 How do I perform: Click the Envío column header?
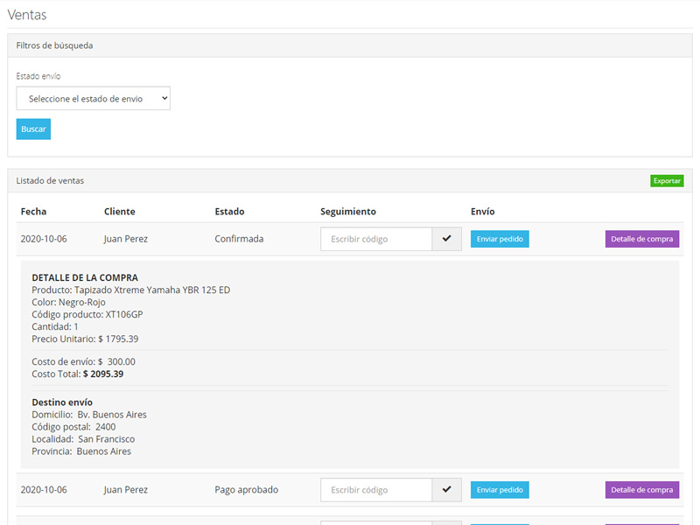click(482, 212)
